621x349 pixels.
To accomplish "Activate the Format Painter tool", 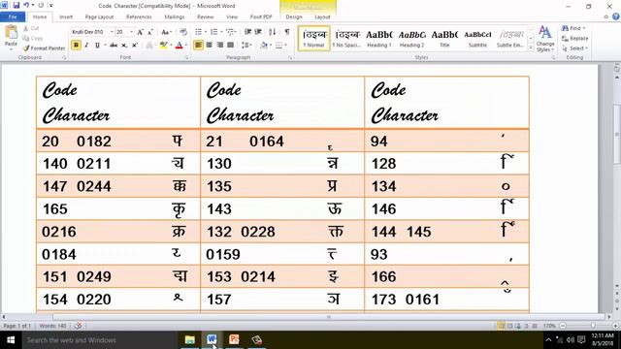I will [44, 48].
